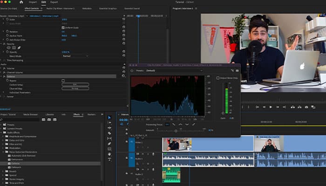Select the focus on lower frequencies curve
This screenshot has width=326, height=186.
(x=174, y=125)
